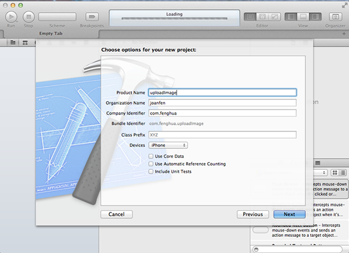Screen dimensions: 349x253
Task: Click the Stop button in the toolbar
Action: [x=29, y=17]
